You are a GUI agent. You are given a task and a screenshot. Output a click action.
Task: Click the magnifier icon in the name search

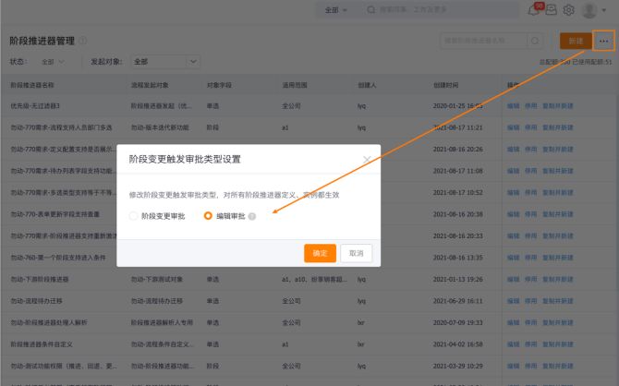[535, 41]
